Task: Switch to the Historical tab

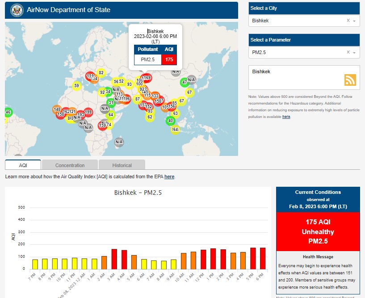Action: 122,165
